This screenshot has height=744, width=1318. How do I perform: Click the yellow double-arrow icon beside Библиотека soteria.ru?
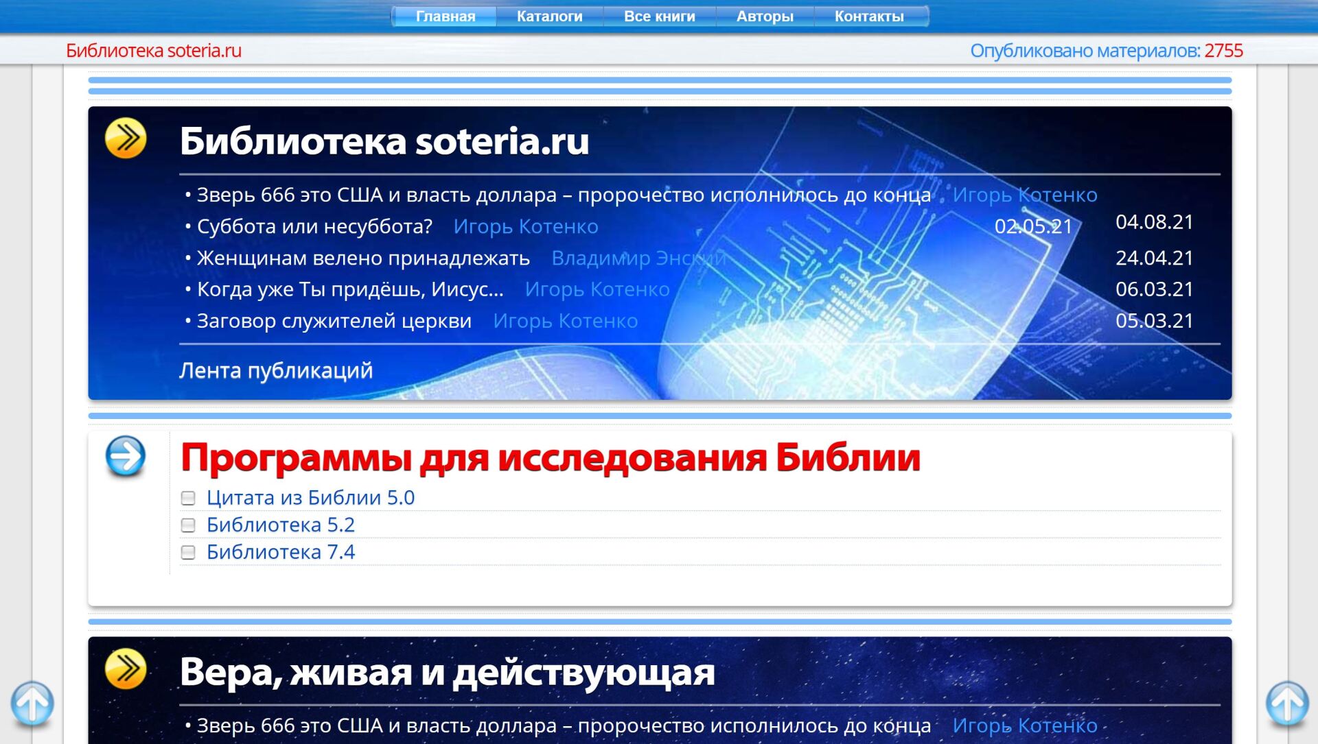pos(126,138)
